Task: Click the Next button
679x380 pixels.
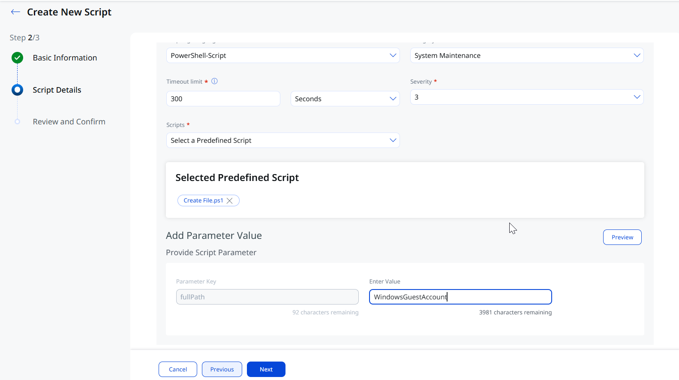Action: click(x=266, y=369)
